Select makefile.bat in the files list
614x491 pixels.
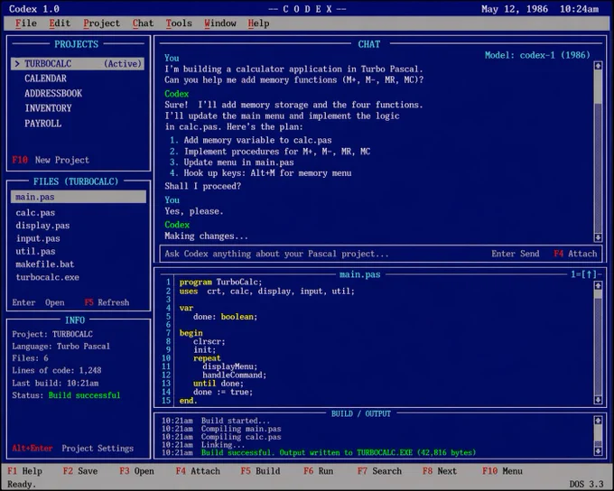coord(45,264)
